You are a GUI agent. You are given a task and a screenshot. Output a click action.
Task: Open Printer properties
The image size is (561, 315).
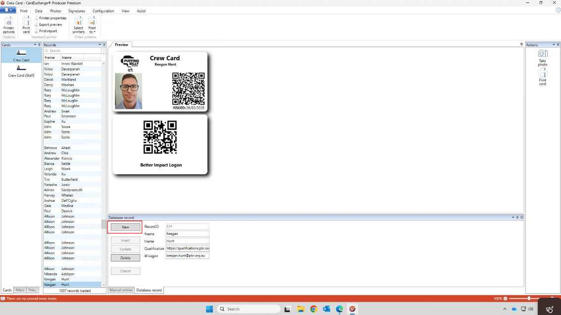point(52,18)
